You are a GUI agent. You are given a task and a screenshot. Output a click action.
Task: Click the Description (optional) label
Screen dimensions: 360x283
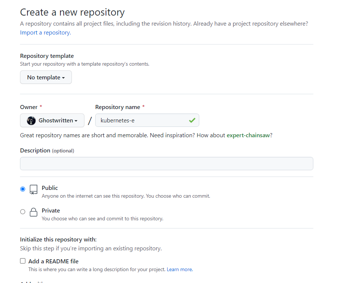47,151
